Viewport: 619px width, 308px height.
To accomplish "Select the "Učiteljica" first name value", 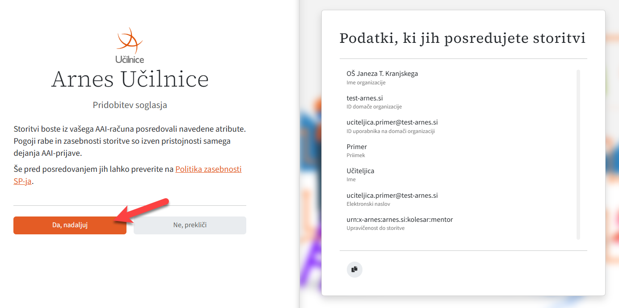I will click(360, 171).
